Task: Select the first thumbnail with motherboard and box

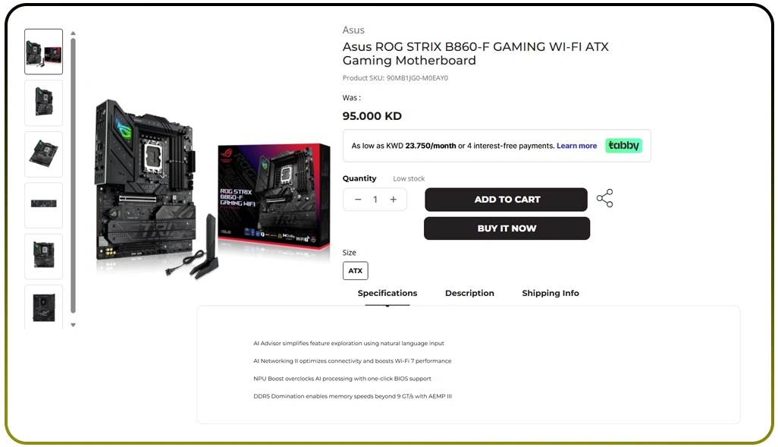Action: tap(44, 52)
